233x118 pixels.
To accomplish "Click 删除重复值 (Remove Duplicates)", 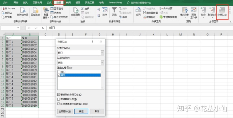I will click(x=150, y=13).
